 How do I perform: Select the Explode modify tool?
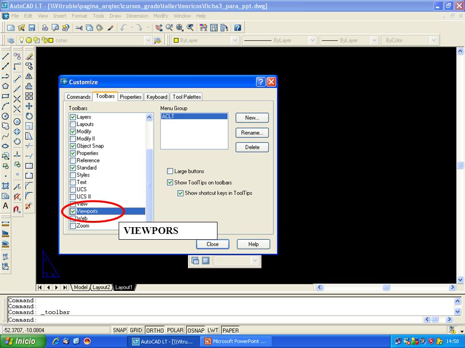[29, 206]
